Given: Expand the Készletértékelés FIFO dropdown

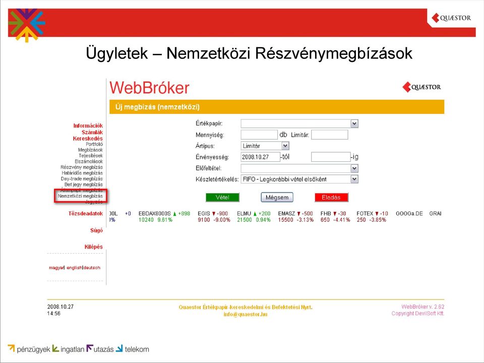Looking at the screenshot, I should click(x=299, y=179).
